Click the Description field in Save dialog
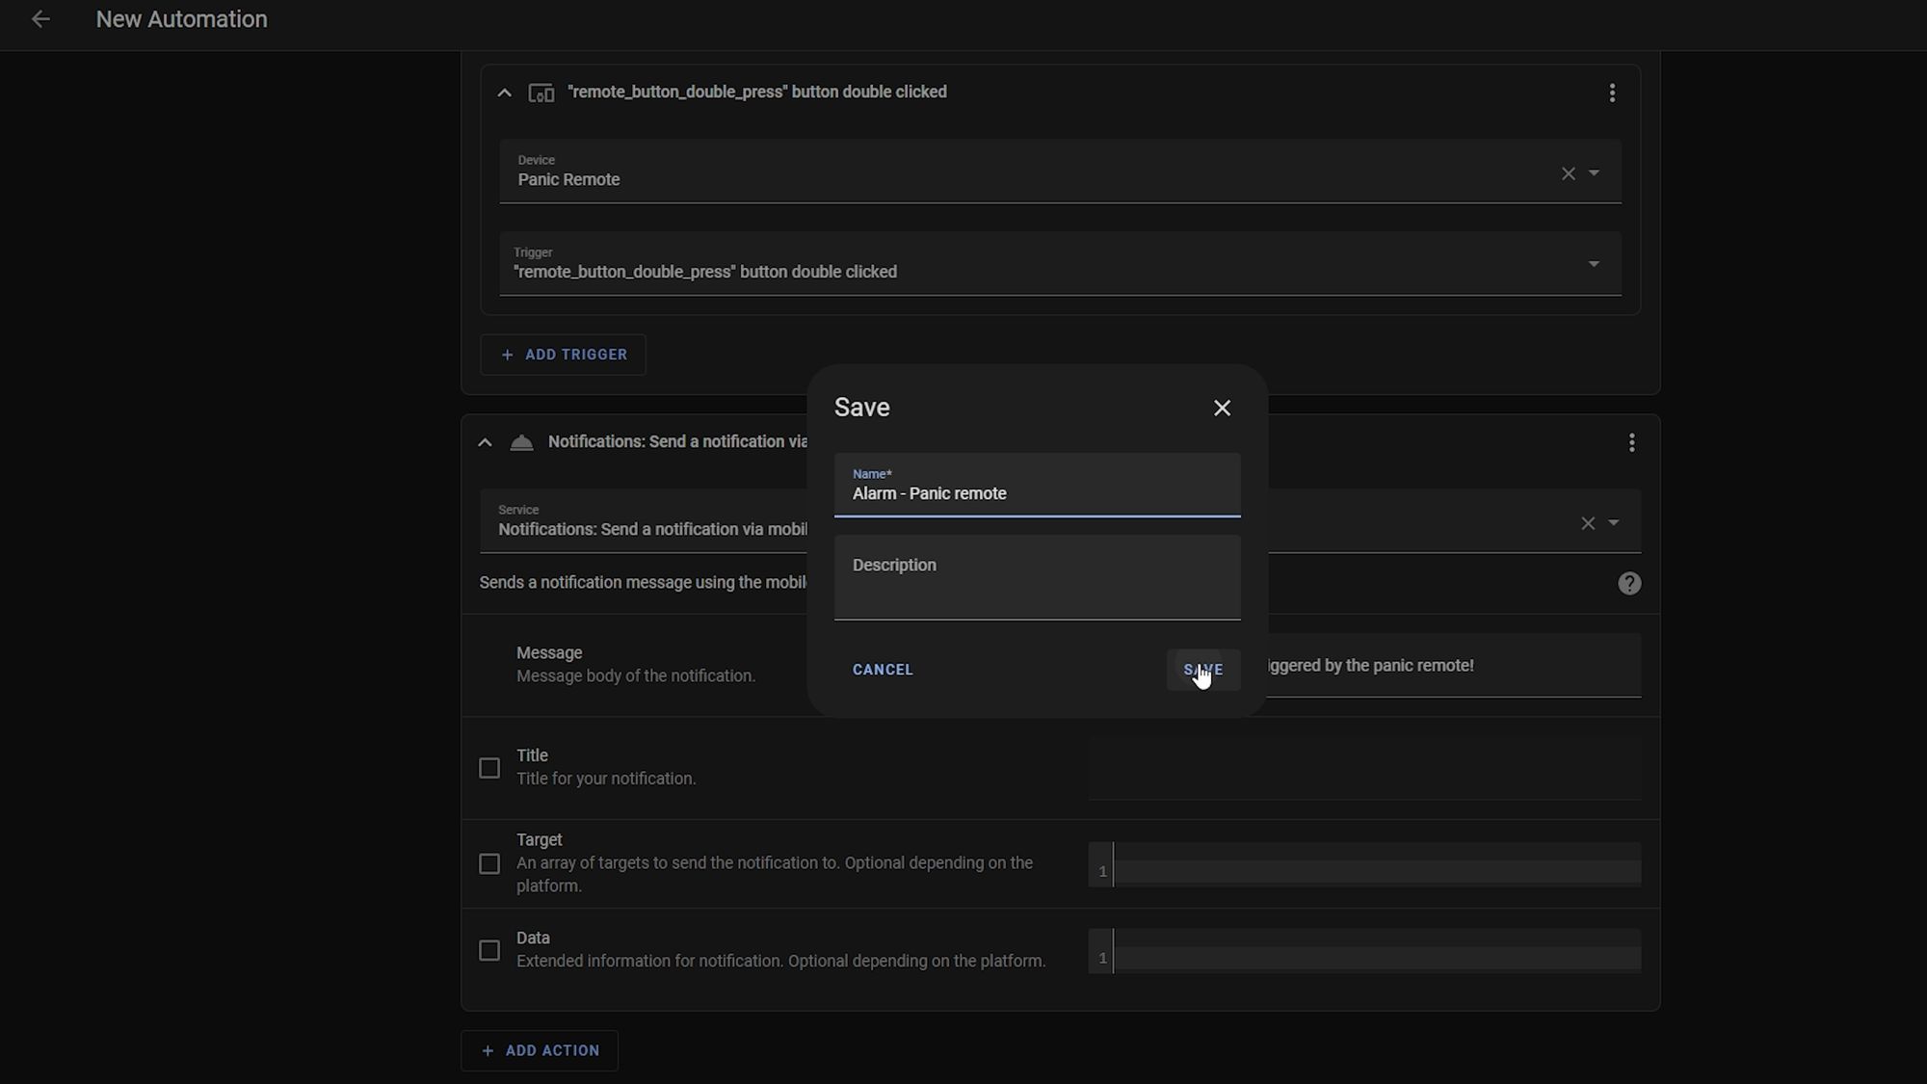 tap(1037, 577)
